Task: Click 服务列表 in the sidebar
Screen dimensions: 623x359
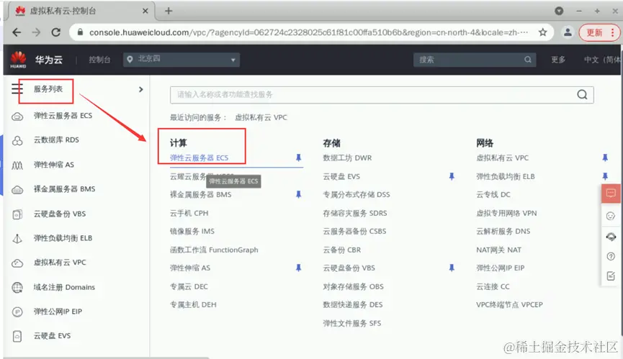Action: click(x=48, y=89)
